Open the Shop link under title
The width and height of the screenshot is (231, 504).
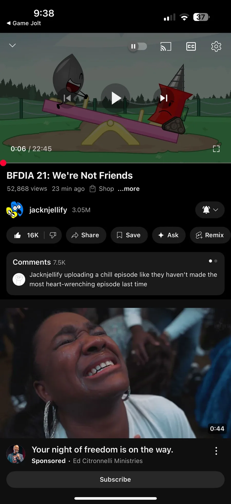(x=102, y=189)
